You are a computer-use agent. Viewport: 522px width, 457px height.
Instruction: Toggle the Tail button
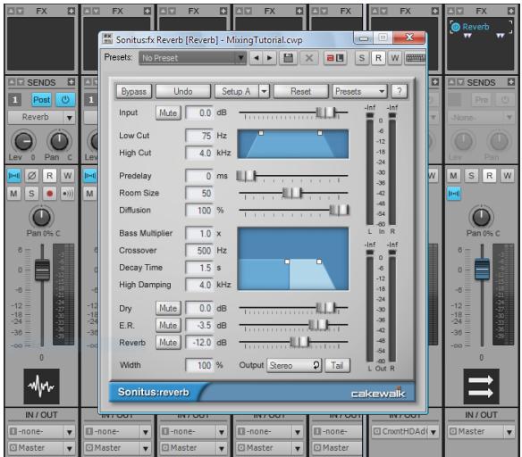point(337,366)
